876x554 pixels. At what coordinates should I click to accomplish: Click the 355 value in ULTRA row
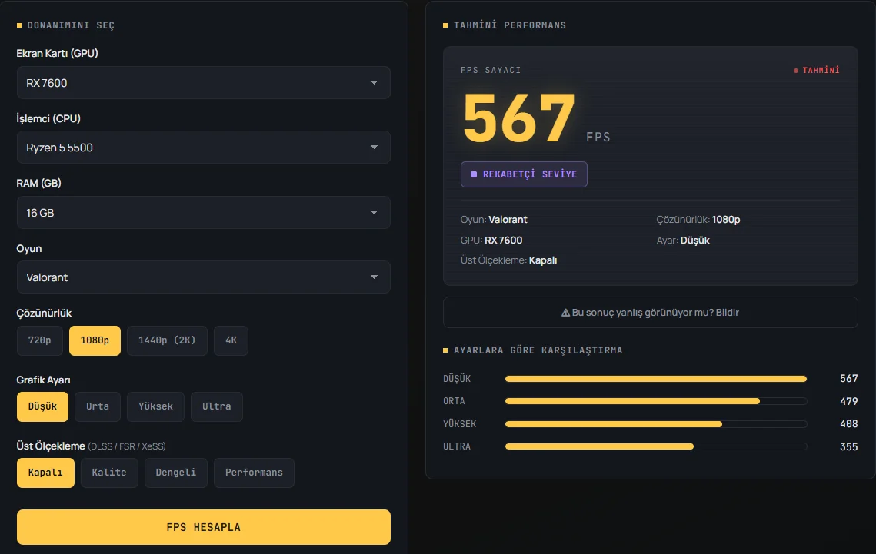pyautogui.click(x=848, y=446)
